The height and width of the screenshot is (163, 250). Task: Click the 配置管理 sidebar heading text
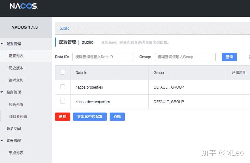[x=14, y=44]
